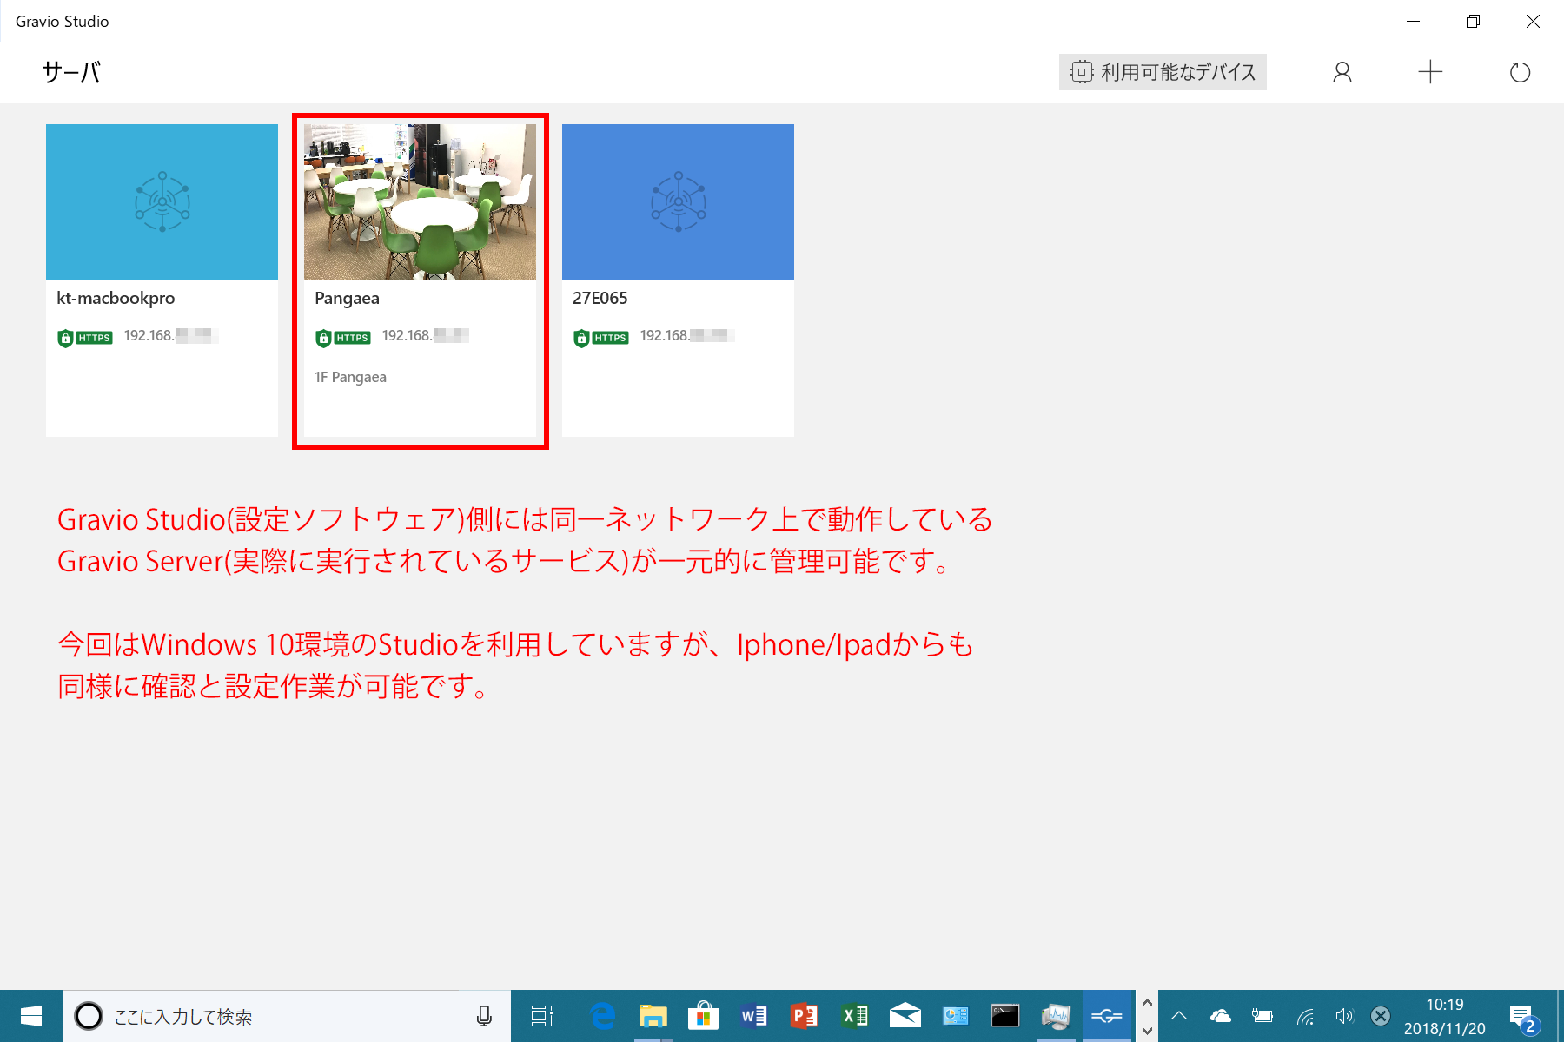Viewport: 1564px width, 1042px height.
Task: Click the circled X tray icon
Action: coord(1381,1016)
